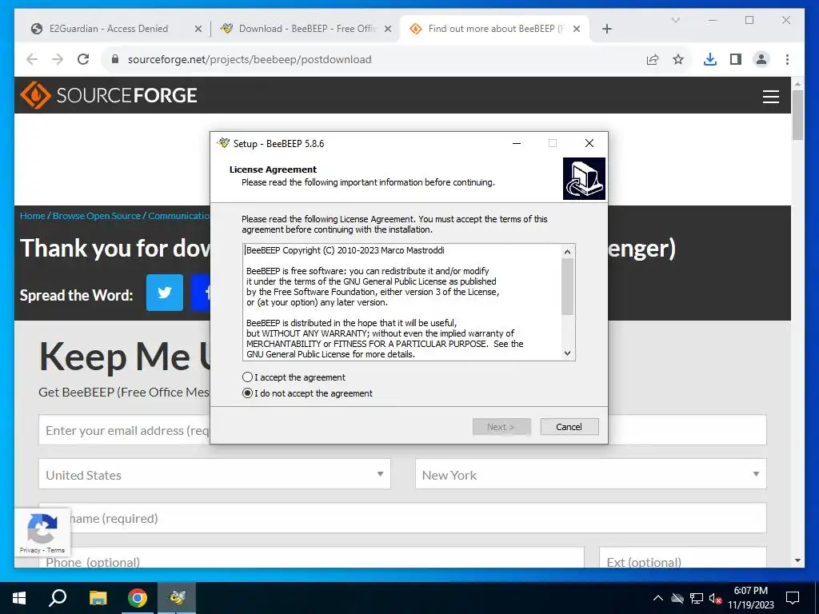The height and width of the screenshot is (614, 819).
Task: Click the reCAPTCHA badge
Action: tap(42, 533)
